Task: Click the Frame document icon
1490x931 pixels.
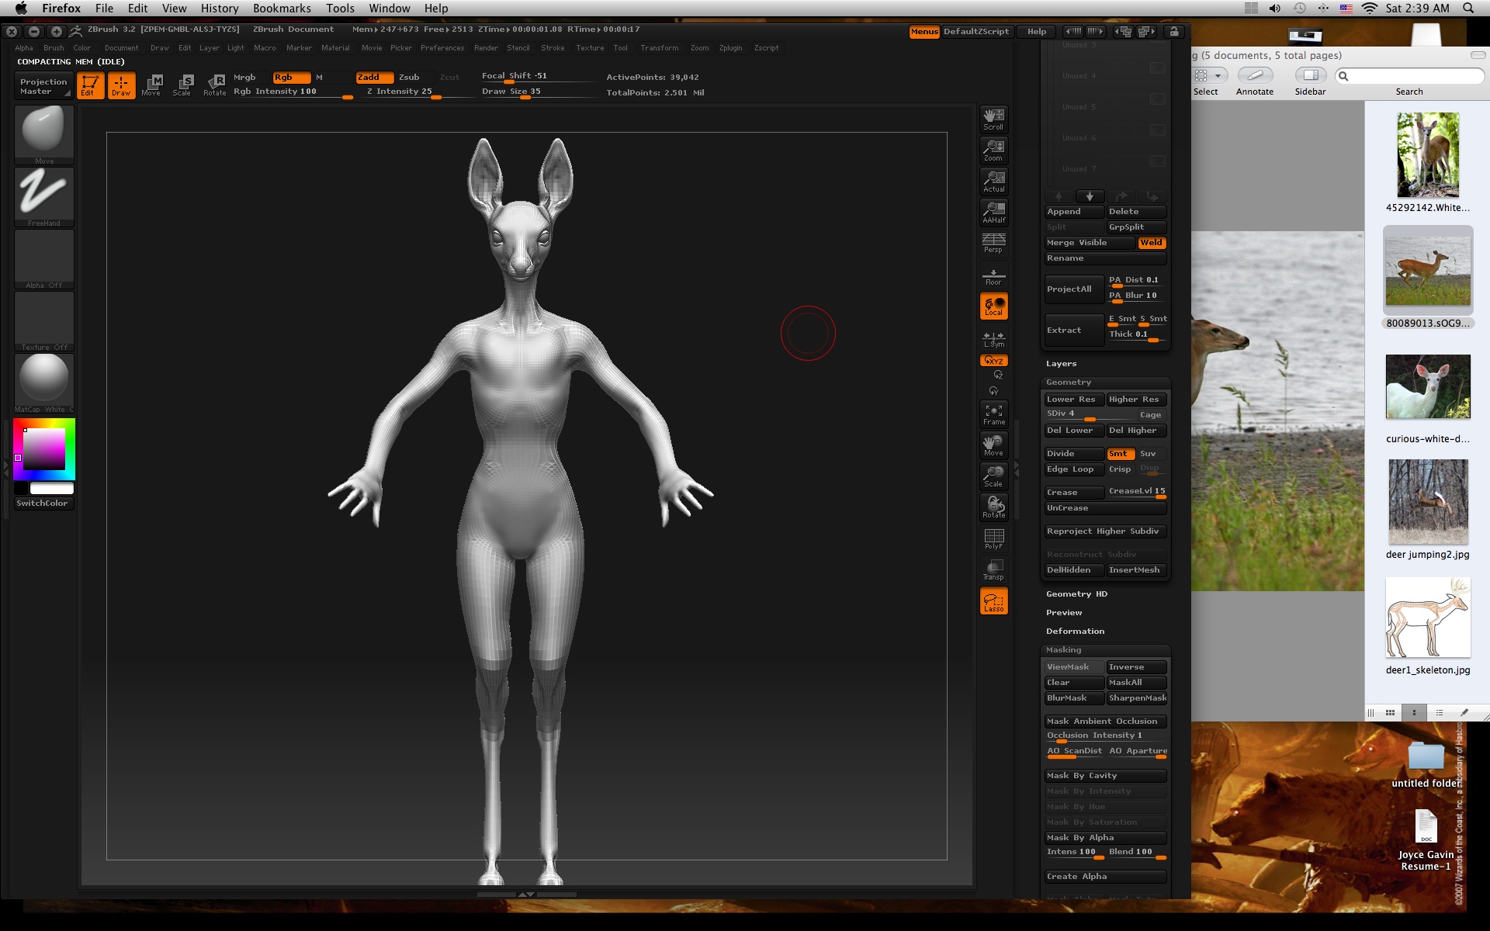Action: pyautogui.click(x=994, y=413)
